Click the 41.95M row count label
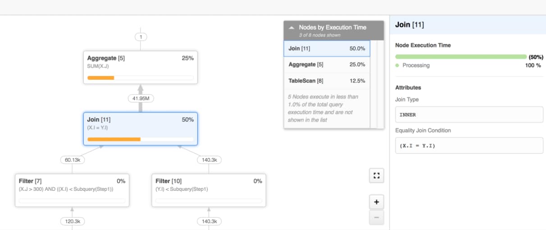This screenshot has width=546, height=230. [x=141, y=98]
